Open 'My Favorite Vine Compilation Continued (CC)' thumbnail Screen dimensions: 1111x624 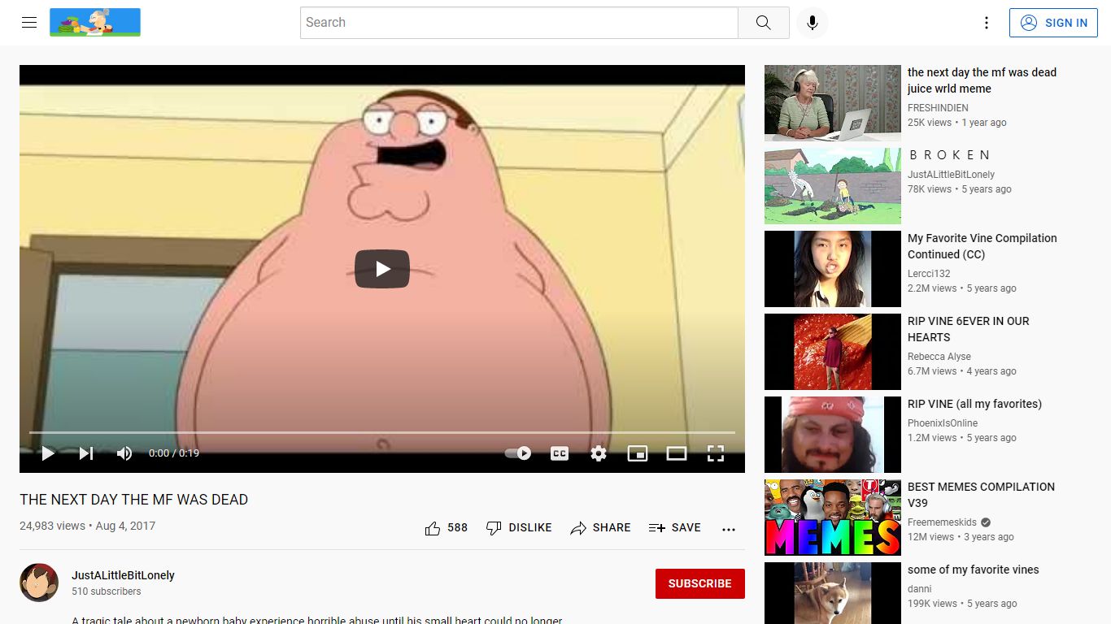point(833,269)
